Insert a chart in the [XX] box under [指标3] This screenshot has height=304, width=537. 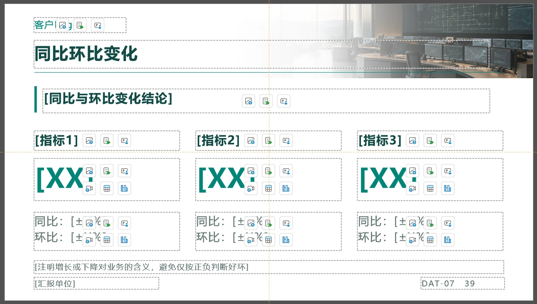pos(448,188)
